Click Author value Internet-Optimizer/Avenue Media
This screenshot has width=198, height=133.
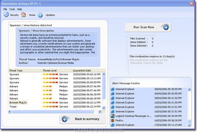point(55,63)
